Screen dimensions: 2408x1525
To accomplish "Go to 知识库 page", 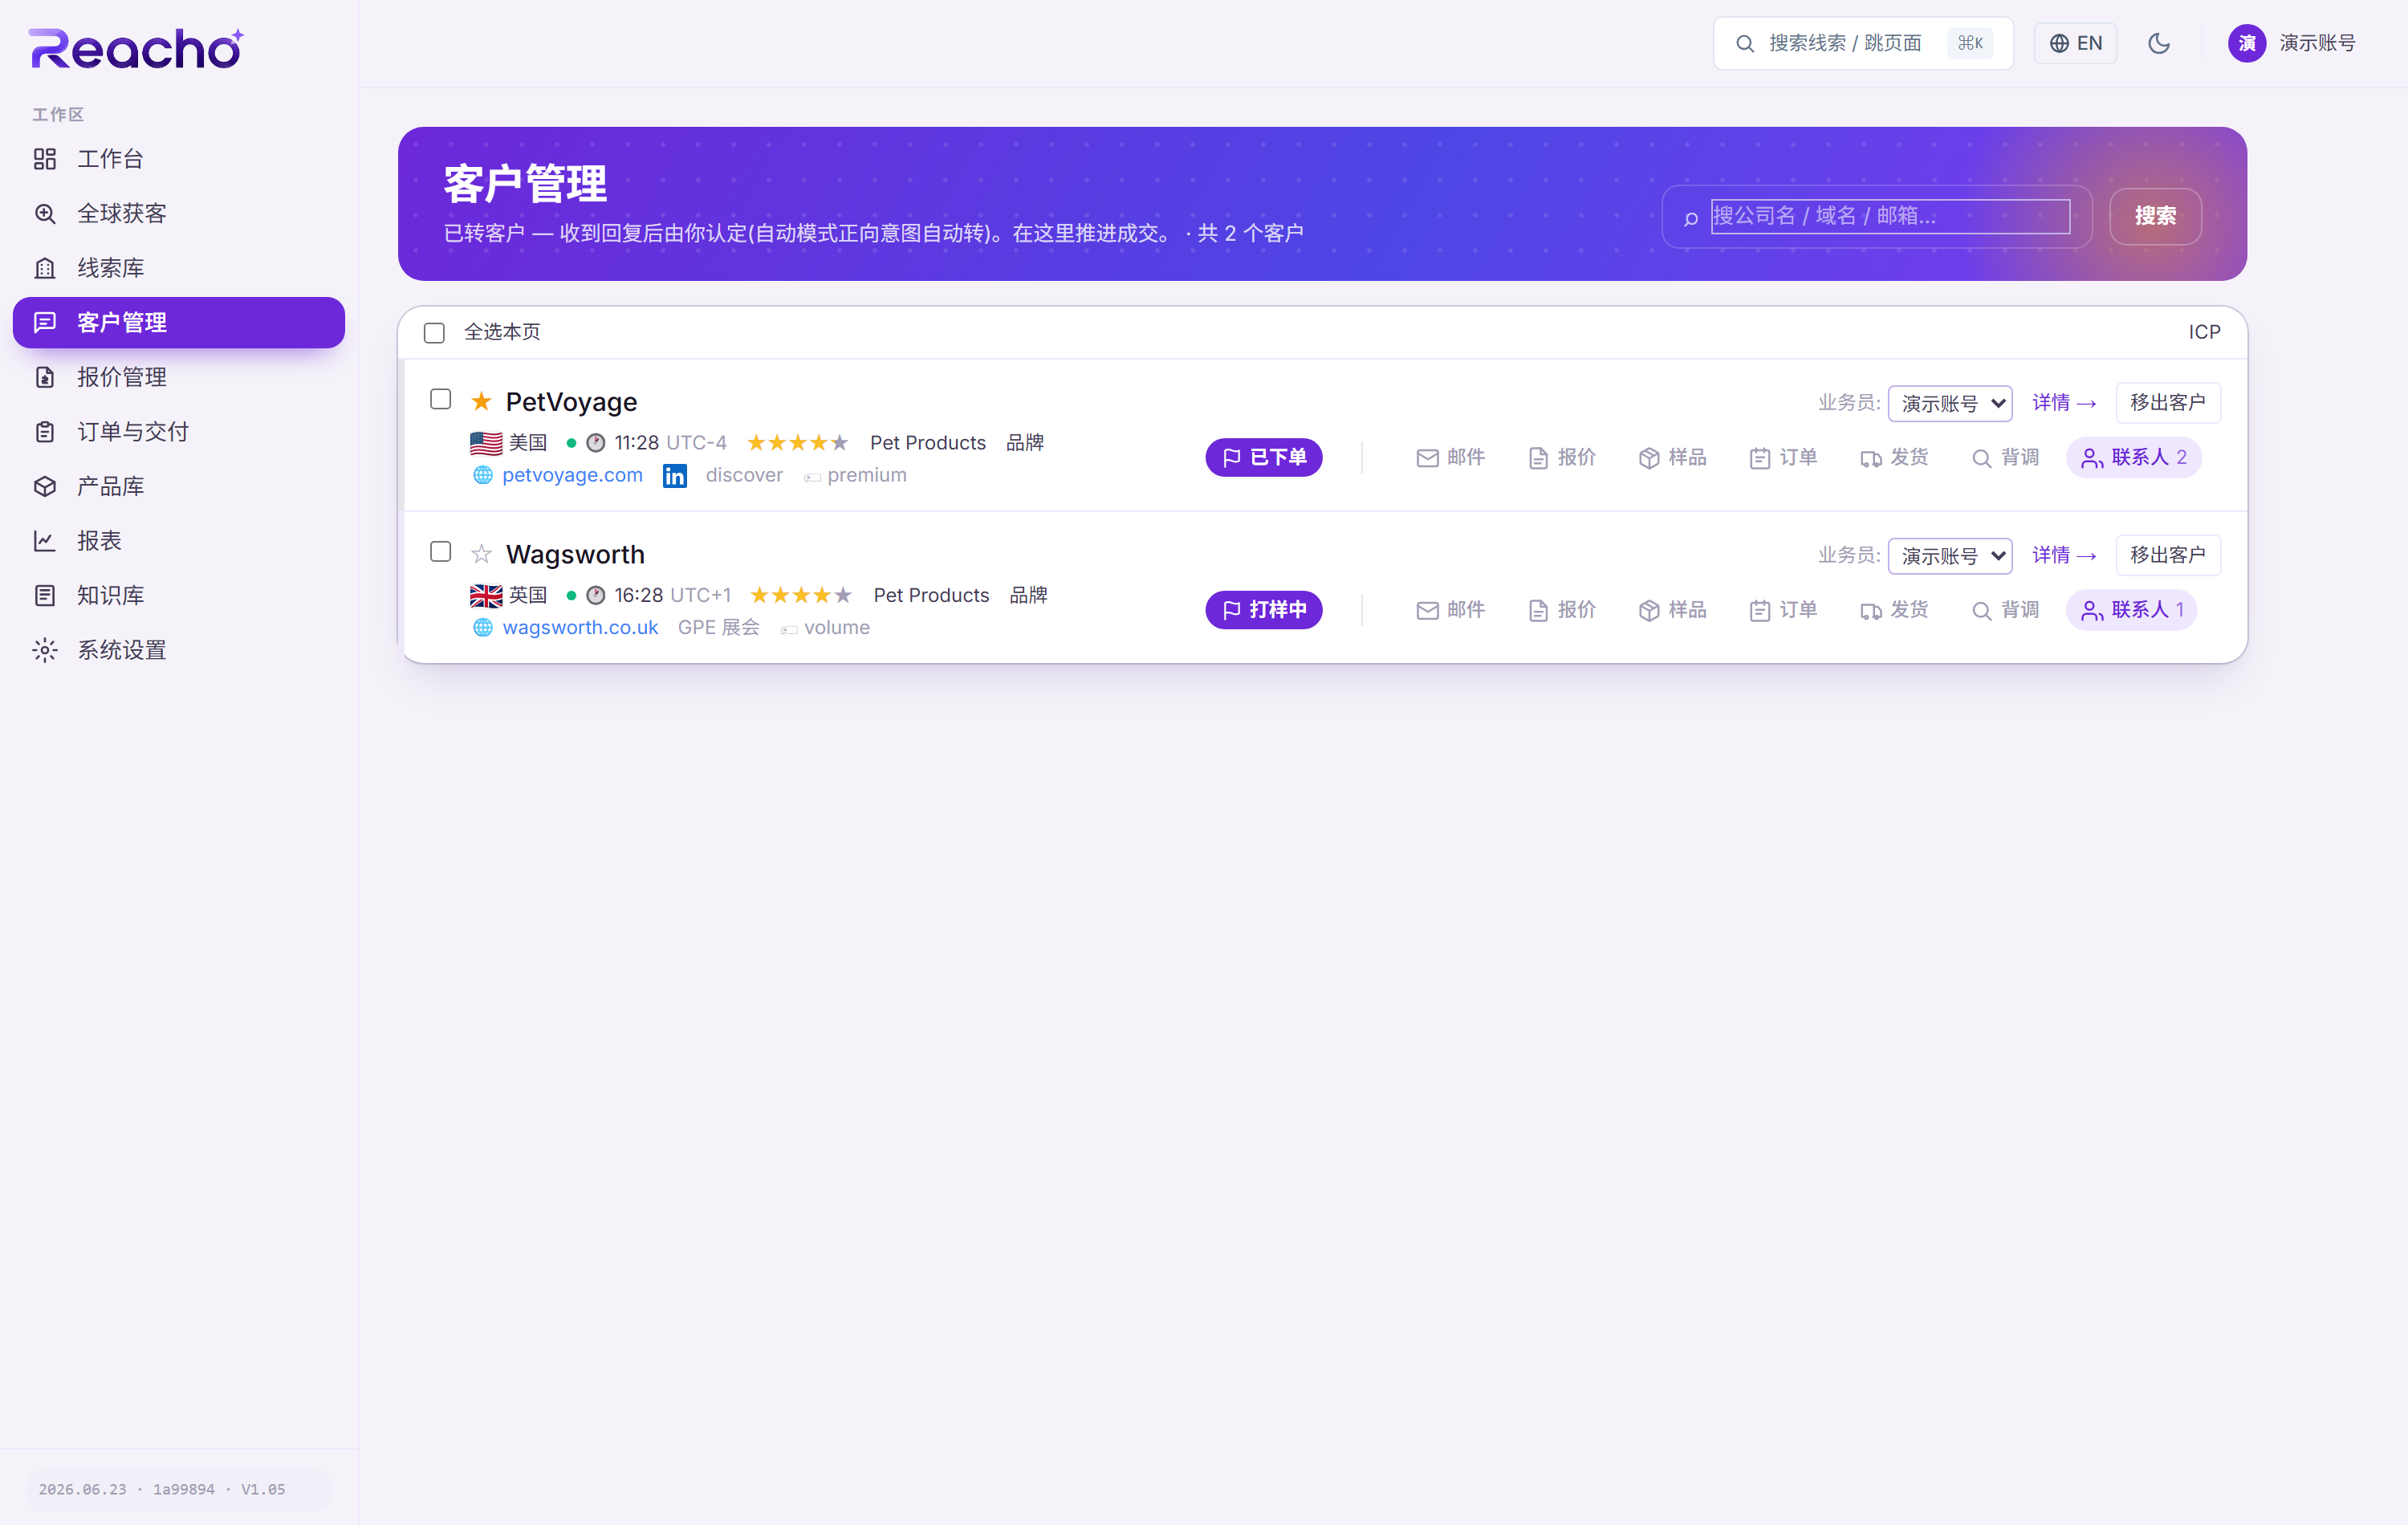I will 178,595.
